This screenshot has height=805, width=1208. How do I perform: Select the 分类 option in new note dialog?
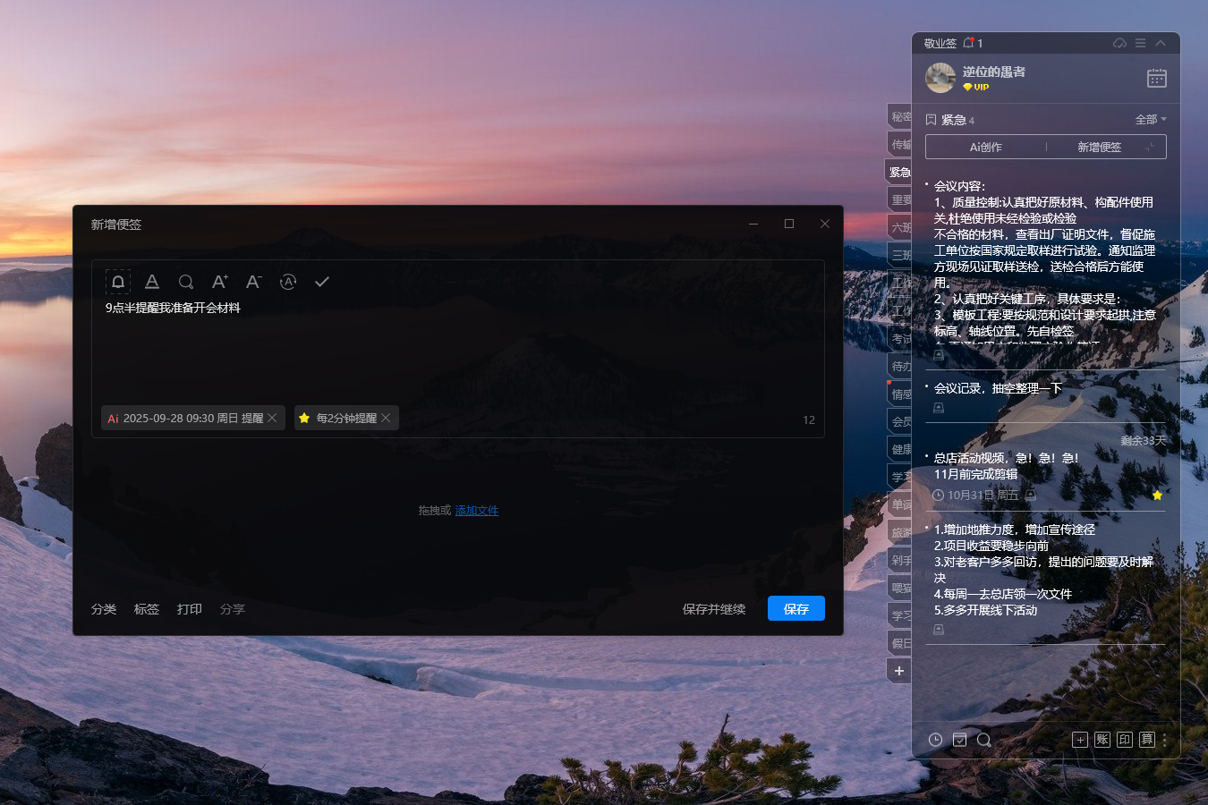pyautogui.click(x=104, y=609)
